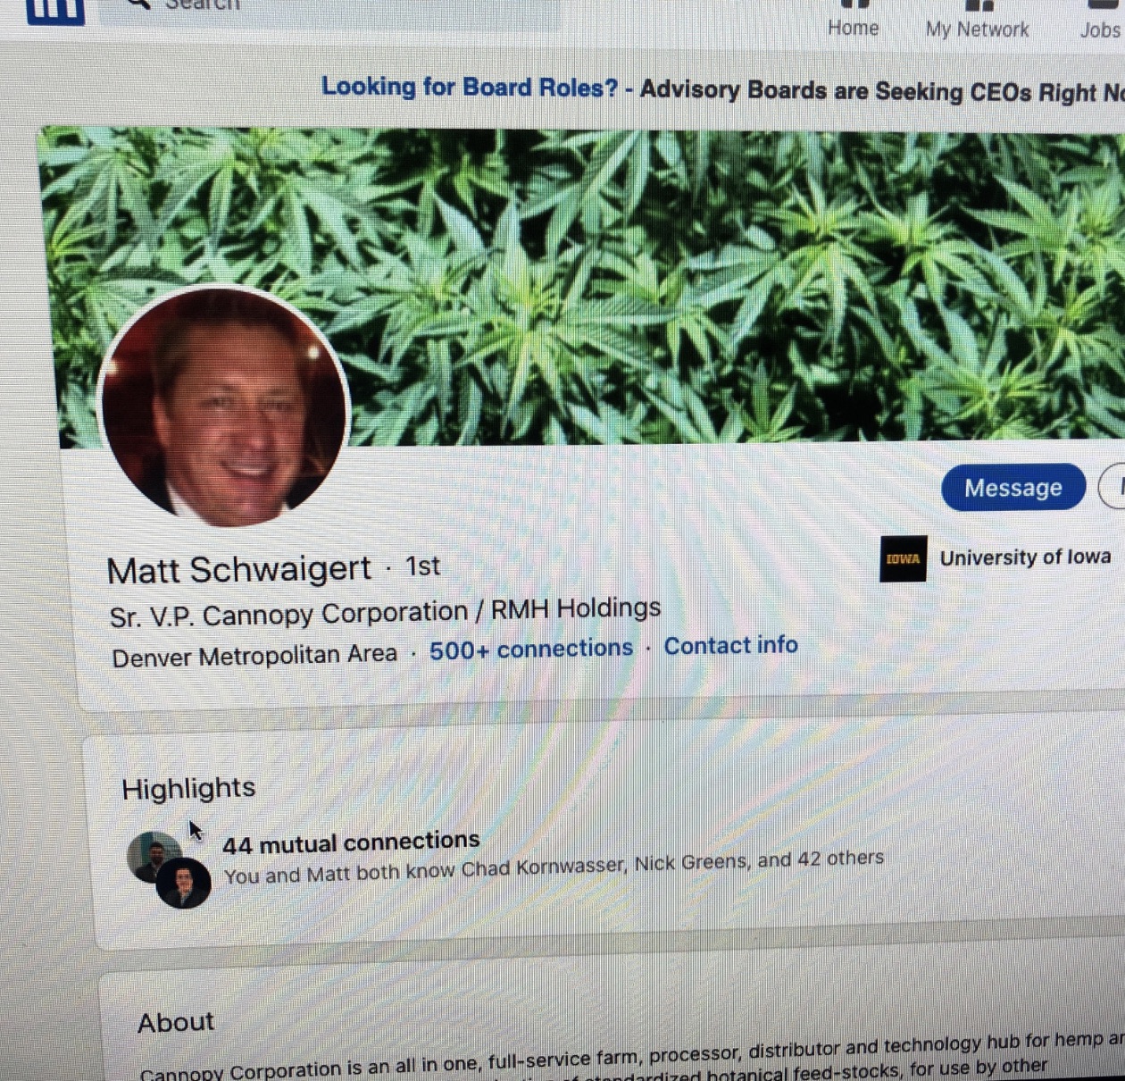The image size is (1125, 1081).
Task: Open the Home navigation tab
Action: [x=853, y=29]
